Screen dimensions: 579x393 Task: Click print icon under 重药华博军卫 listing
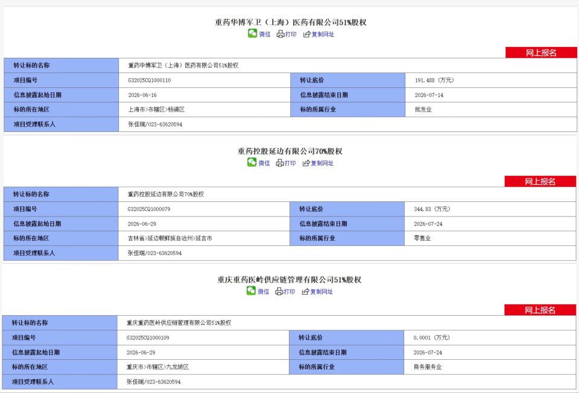pyautogui.click(x=280, y=34)
